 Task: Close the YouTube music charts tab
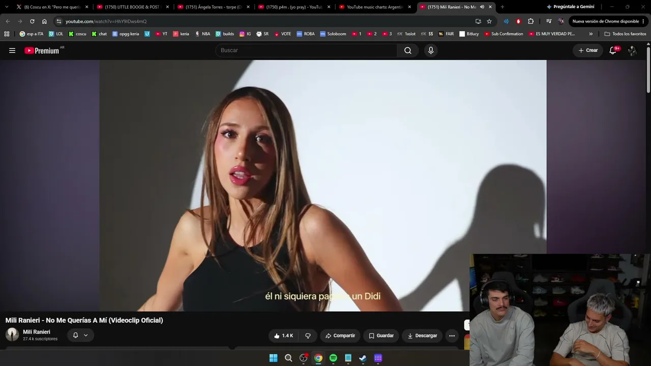pyautogui.click(x=409, y=7)
